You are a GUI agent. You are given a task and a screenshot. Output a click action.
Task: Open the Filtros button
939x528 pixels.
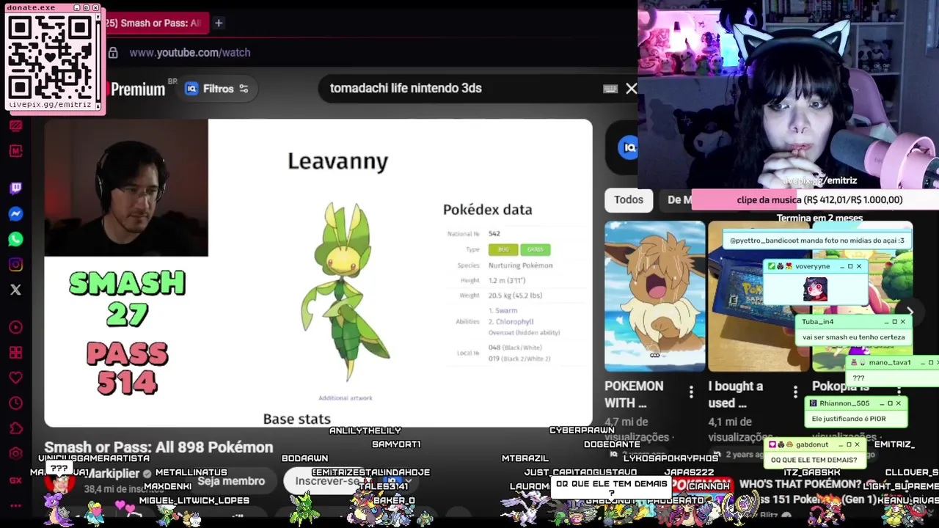[217, 89]
